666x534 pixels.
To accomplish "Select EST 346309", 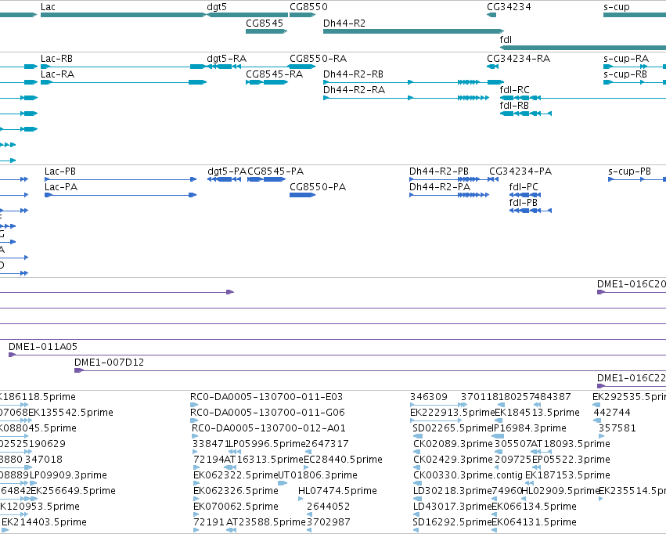I will pos(429,397).
